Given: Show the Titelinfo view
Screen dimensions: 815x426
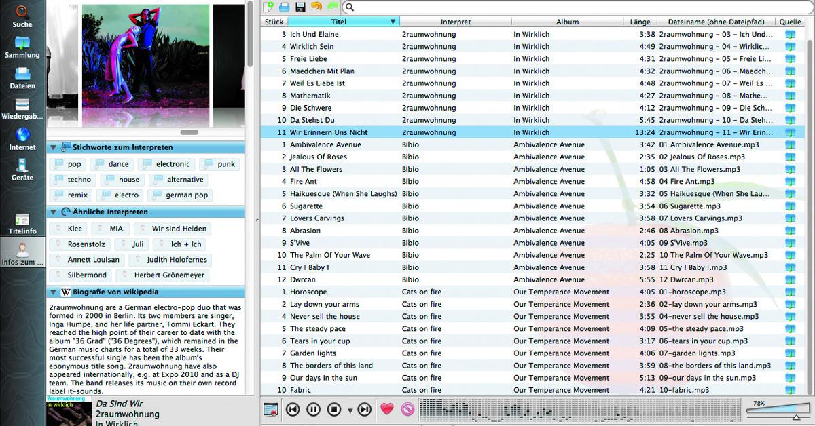Looking at the screenshot, I should coord(22,224).
